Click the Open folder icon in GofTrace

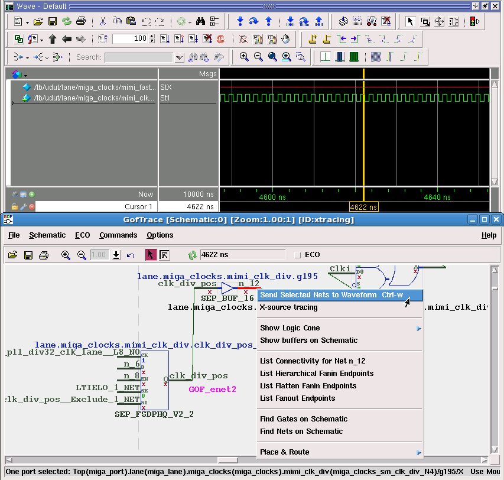pos(12,255)
